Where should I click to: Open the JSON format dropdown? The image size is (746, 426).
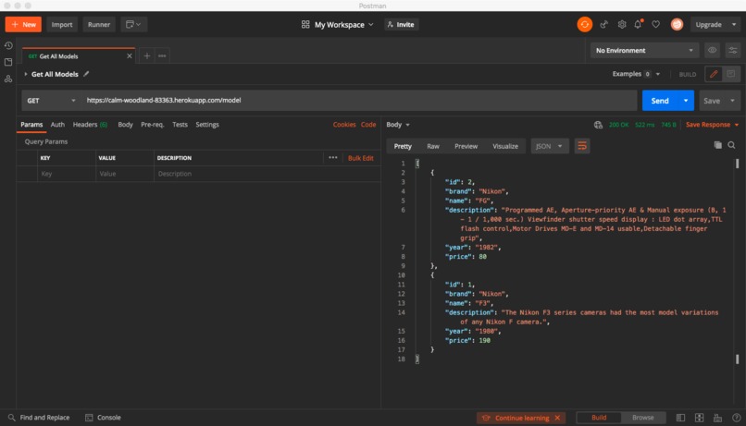pyautogui.click(x=549, y=146)
